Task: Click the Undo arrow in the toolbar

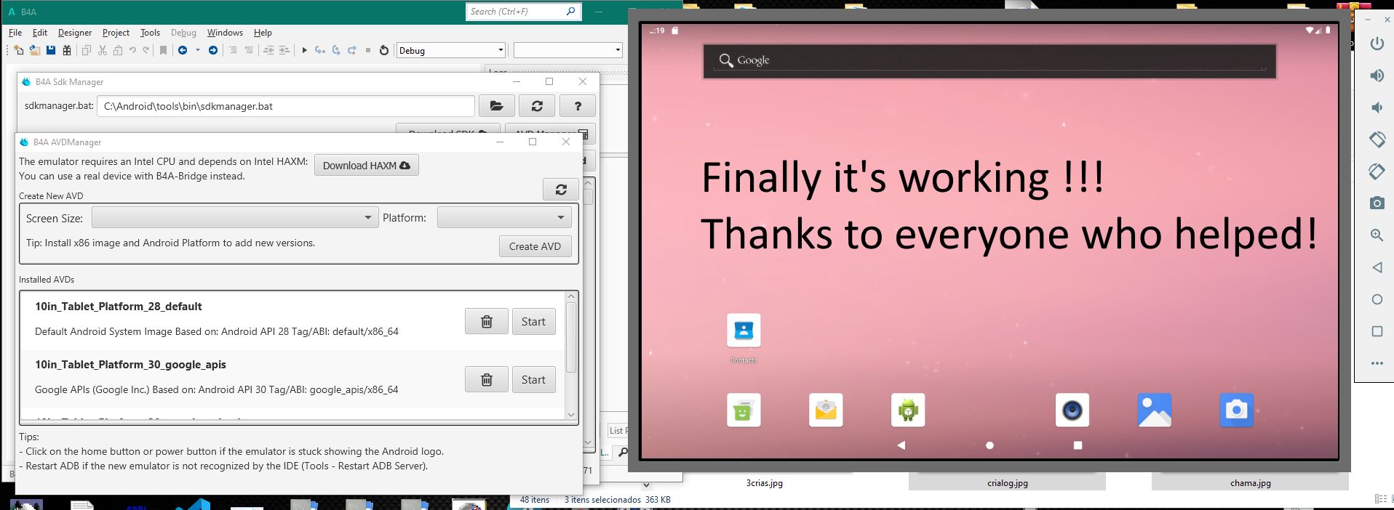Action: [132, 50]
